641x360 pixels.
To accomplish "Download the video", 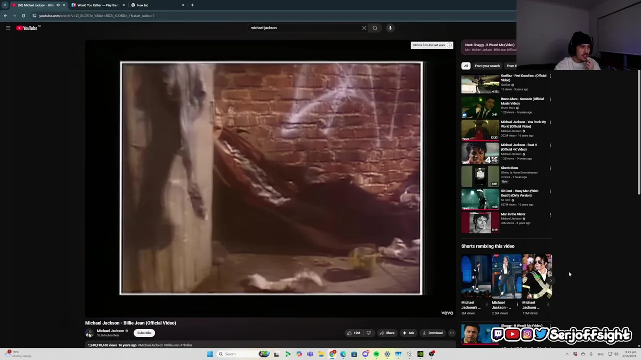I will point(433,333).
